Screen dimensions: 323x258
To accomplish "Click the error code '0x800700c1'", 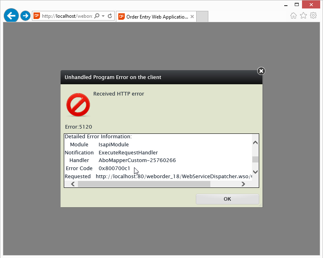I will tap(114, 168).
